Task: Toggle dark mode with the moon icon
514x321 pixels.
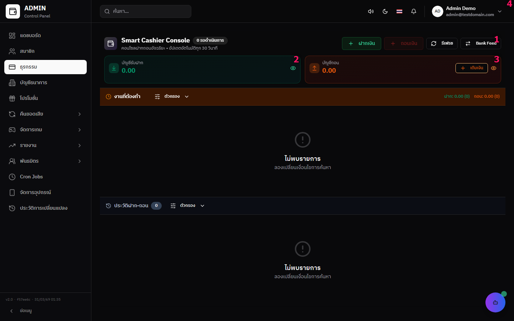Action: 385,11
